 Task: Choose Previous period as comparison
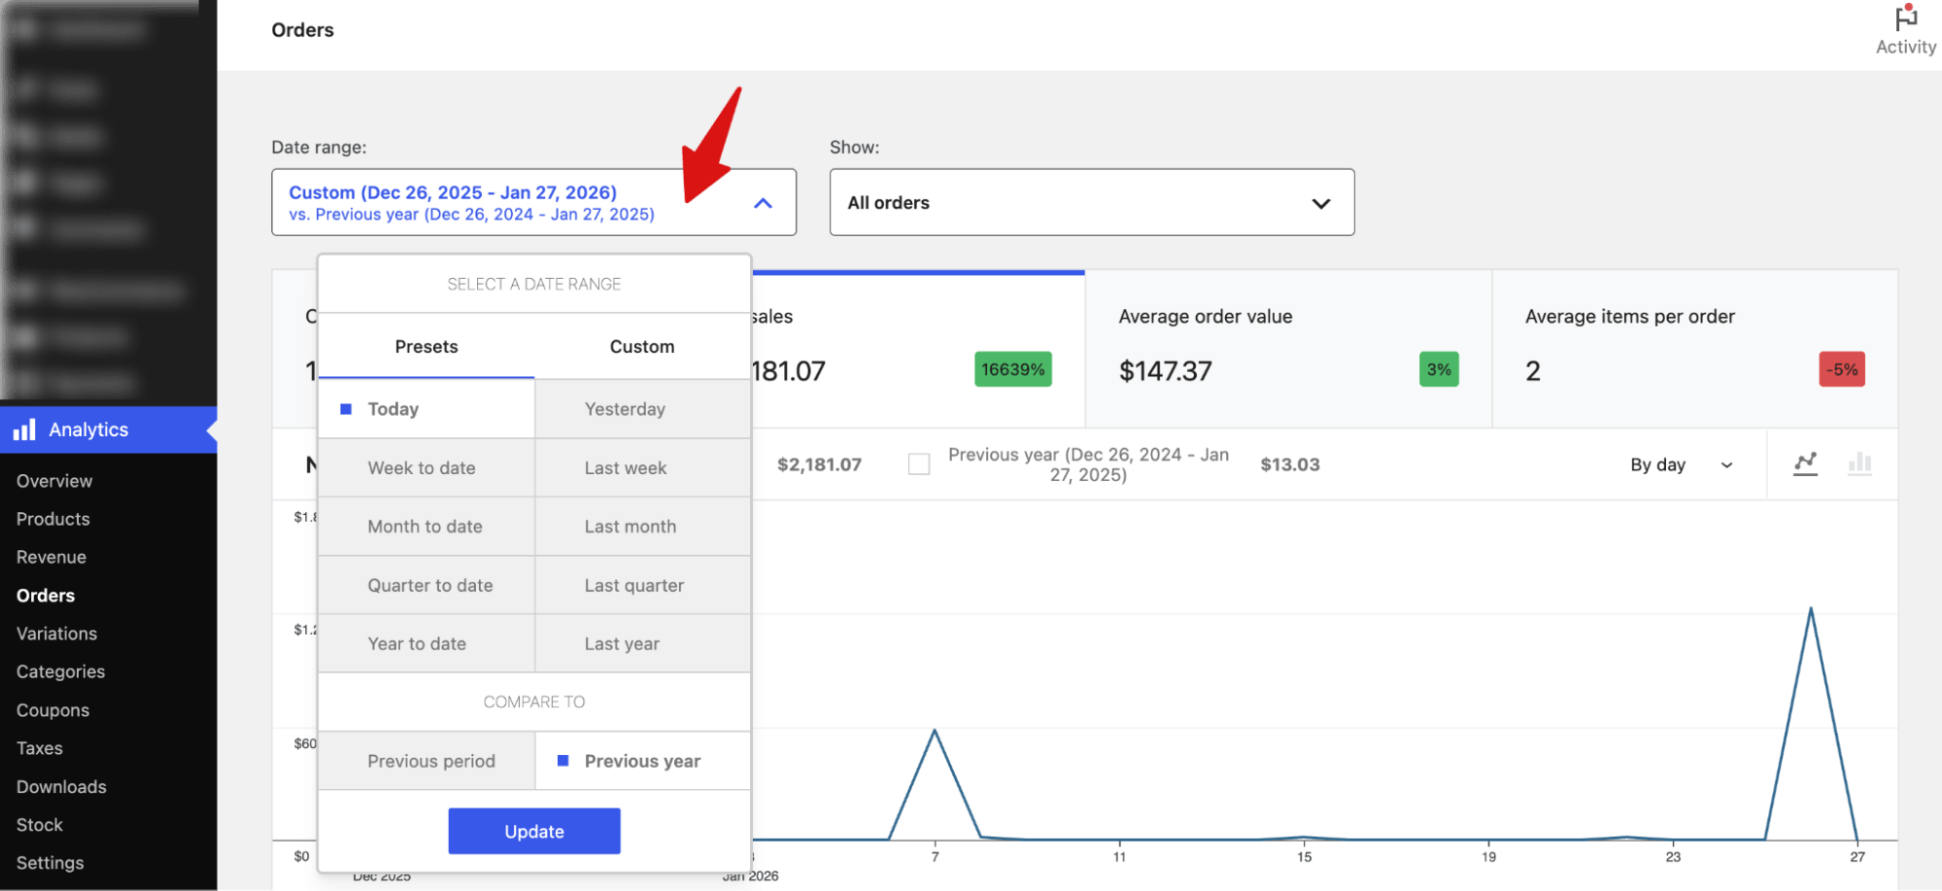click(430, 761)
